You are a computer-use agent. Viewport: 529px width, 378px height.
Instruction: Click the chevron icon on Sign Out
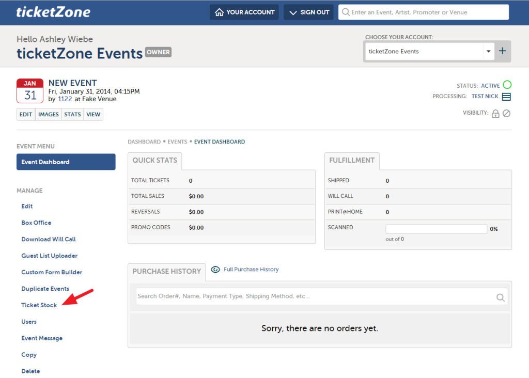(x=293, y=12)
